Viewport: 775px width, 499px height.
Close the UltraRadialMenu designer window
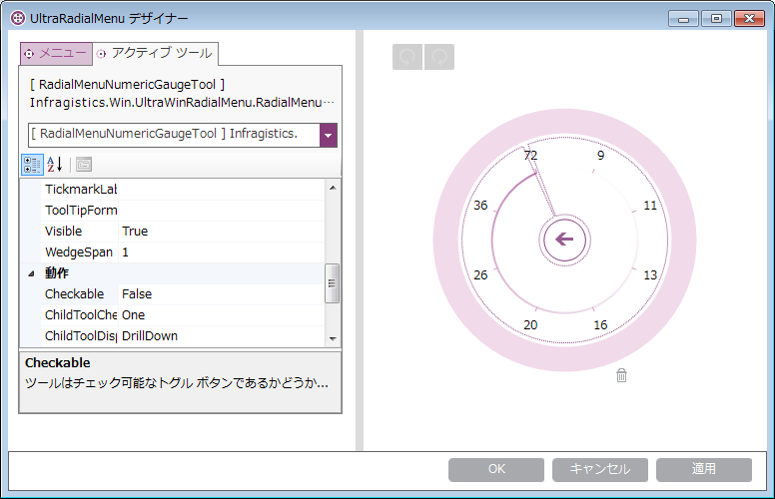pyautogui.click(x=749, y=19)
